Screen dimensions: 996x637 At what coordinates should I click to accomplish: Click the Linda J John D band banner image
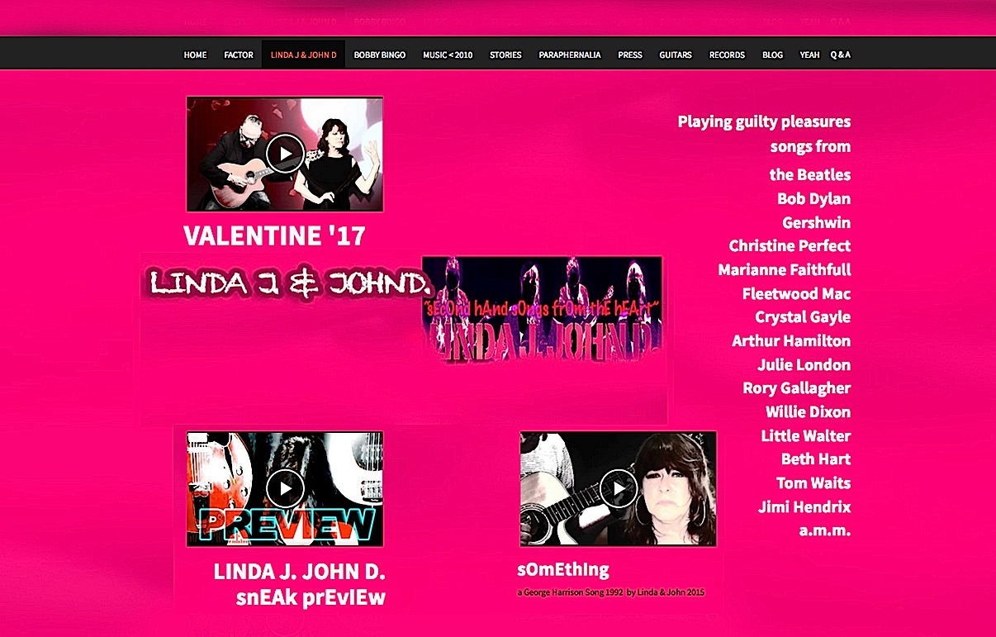pyautogui.click(x=543, y=309)
